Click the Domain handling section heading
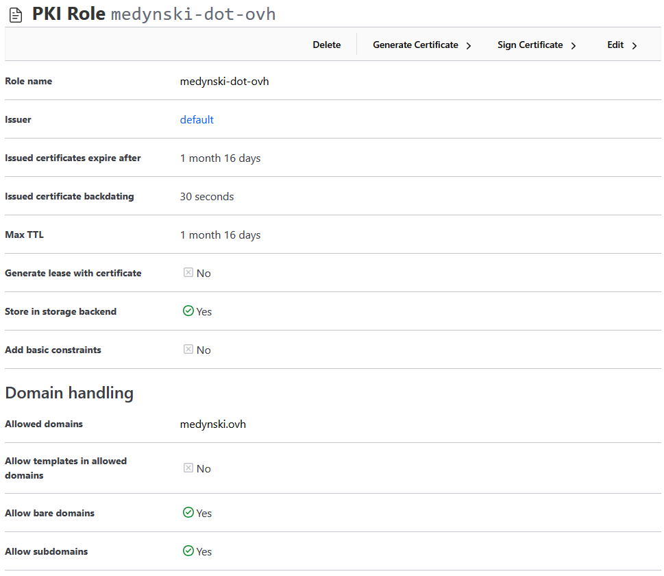Image resolution: width=664 pixels, height=576 pixels. click(69, 393)
